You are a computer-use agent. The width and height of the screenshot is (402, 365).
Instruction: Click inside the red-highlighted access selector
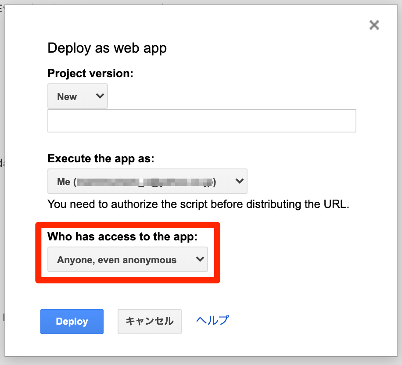coord(128,259)
